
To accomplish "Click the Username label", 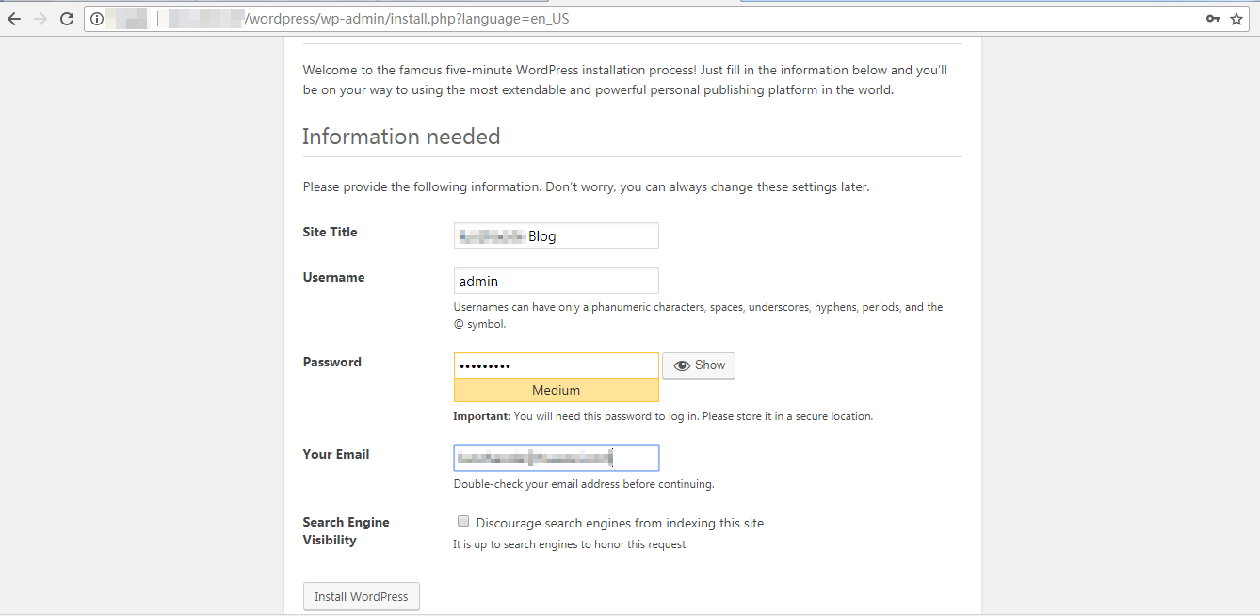I will (333, 277).
